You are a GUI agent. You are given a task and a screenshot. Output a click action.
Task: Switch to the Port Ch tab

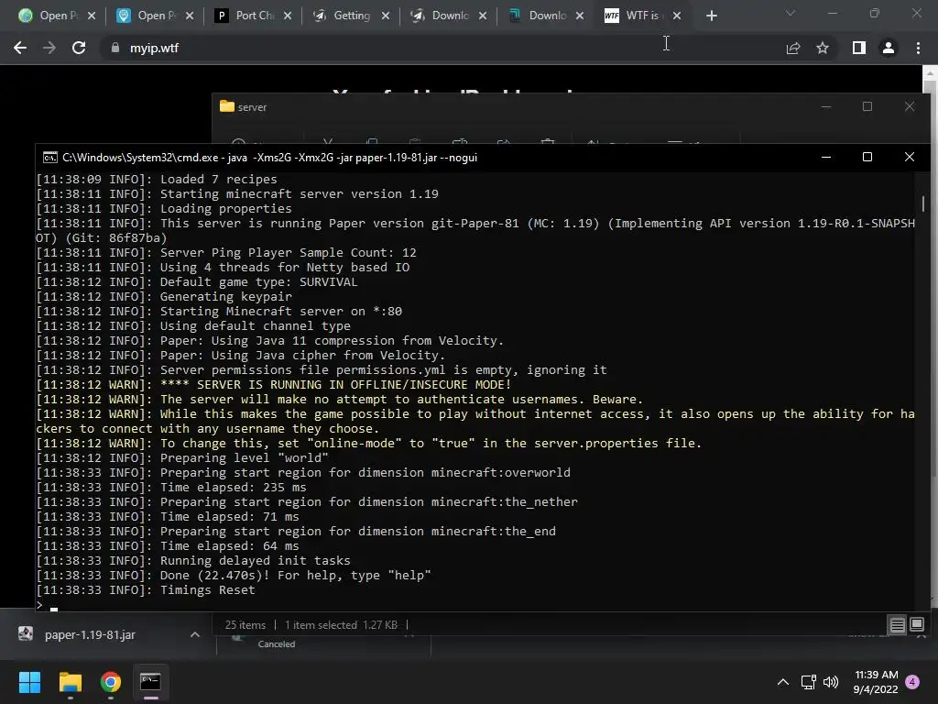tap(255, 16)
